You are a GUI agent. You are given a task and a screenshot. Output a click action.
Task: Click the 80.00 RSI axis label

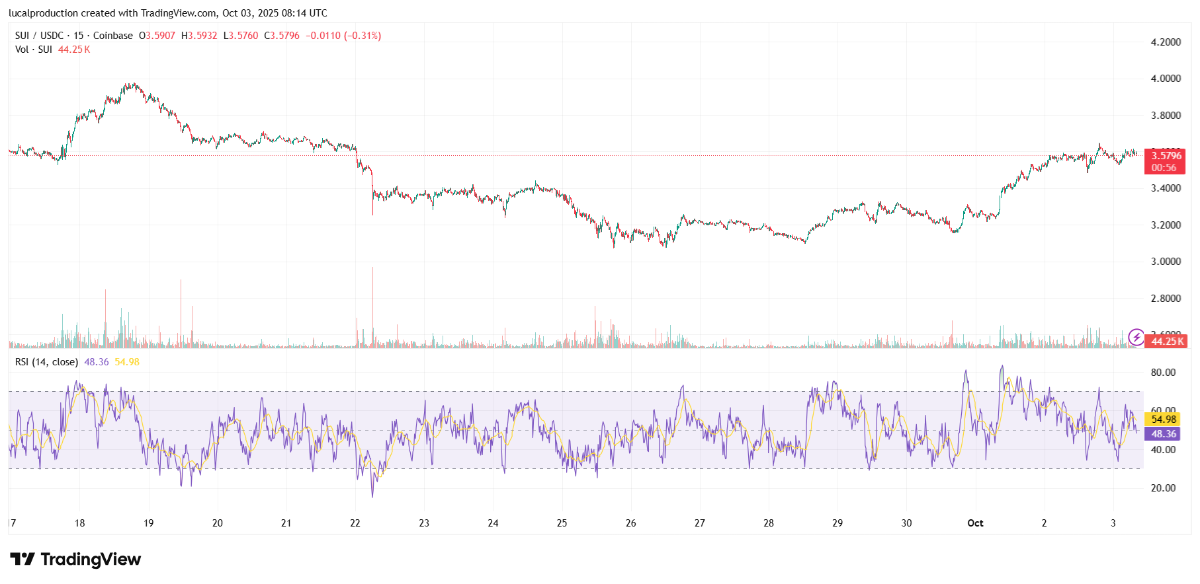pos(1163,373)
